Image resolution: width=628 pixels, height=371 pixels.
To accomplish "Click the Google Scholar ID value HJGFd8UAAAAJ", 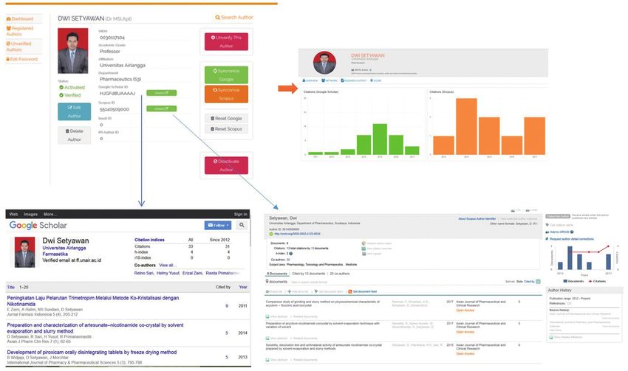I will (117, 94).
